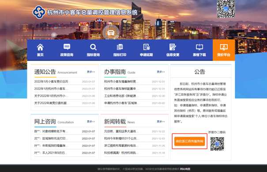267x172 pixels.
Task: Select the 指标查询 magnifier icon
Action: click(93, 47)
